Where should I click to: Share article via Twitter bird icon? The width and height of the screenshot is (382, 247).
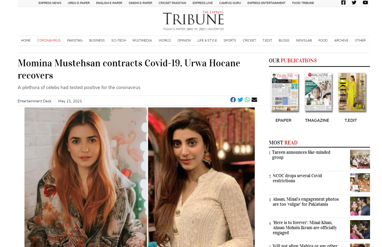coord(240,100)
